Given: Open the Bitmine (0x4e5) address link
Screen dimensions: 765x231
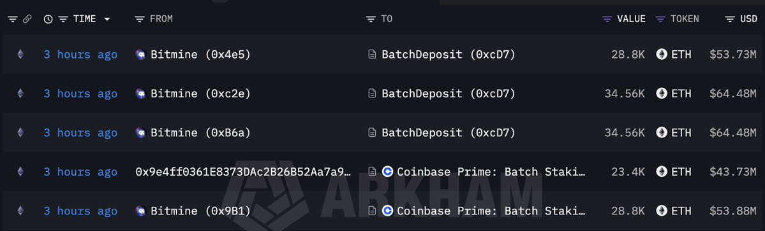Looking at the screenshot, I should (200, 54).
